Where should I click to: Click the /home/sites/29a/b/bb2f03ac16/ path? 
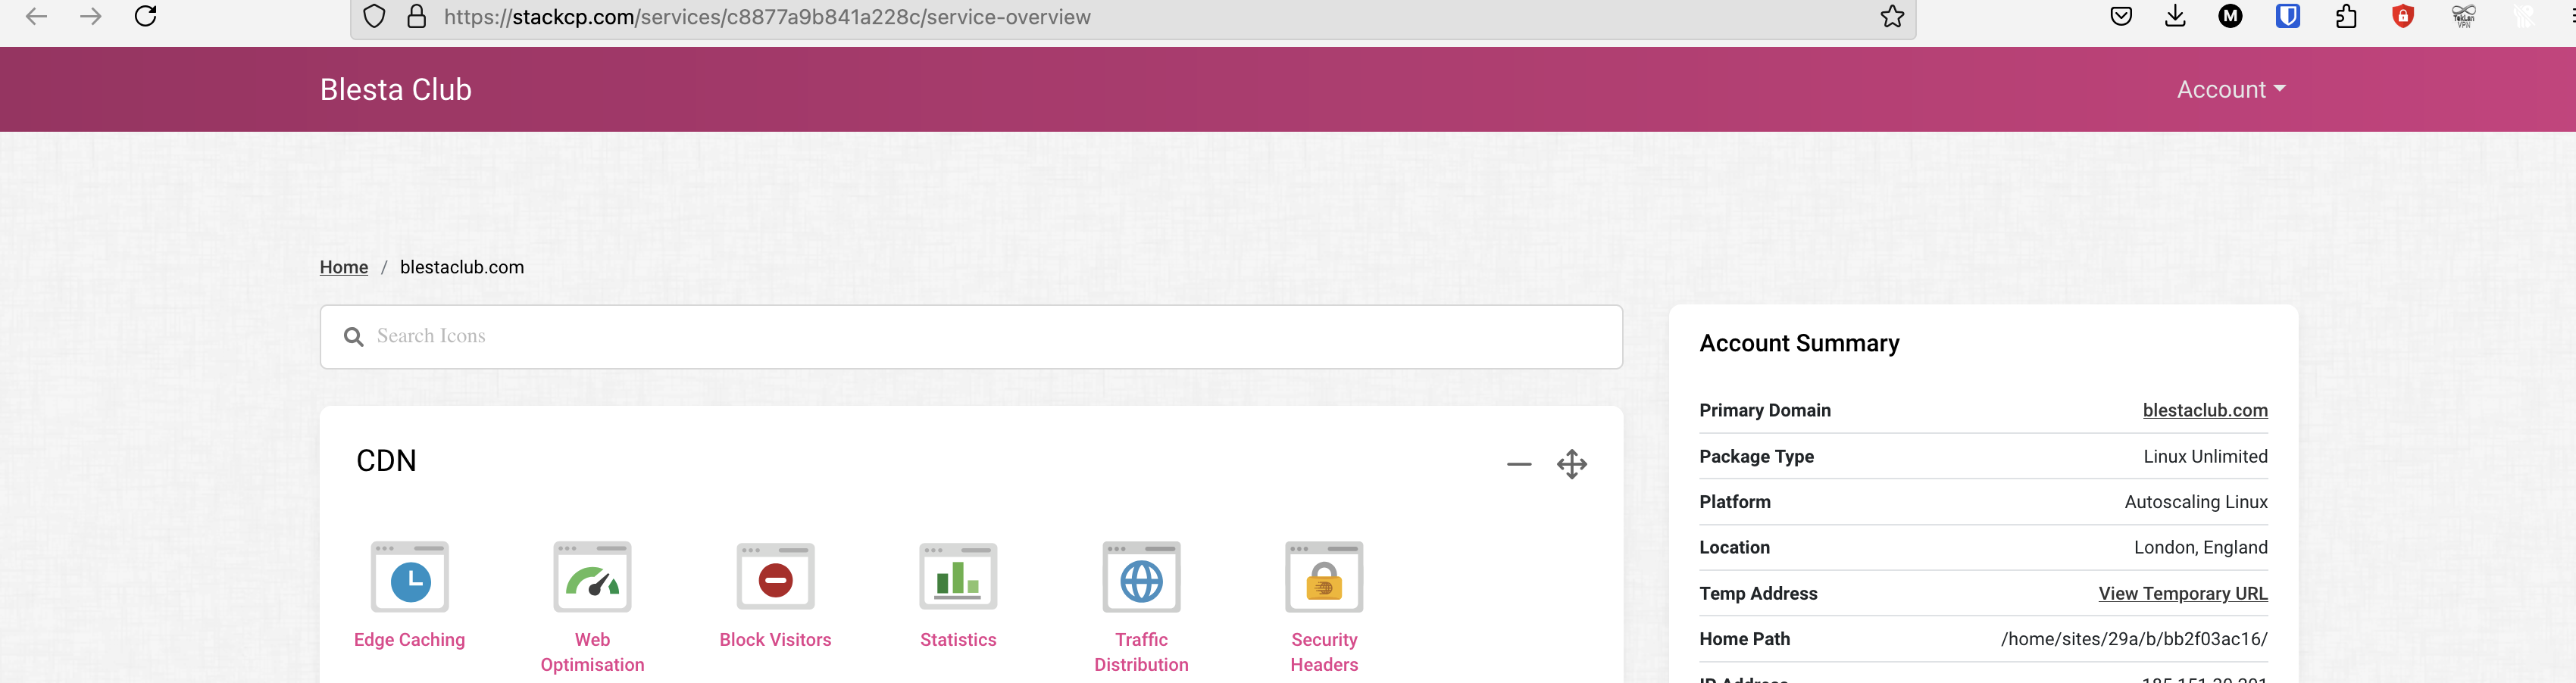click(x=2134, y=639)
